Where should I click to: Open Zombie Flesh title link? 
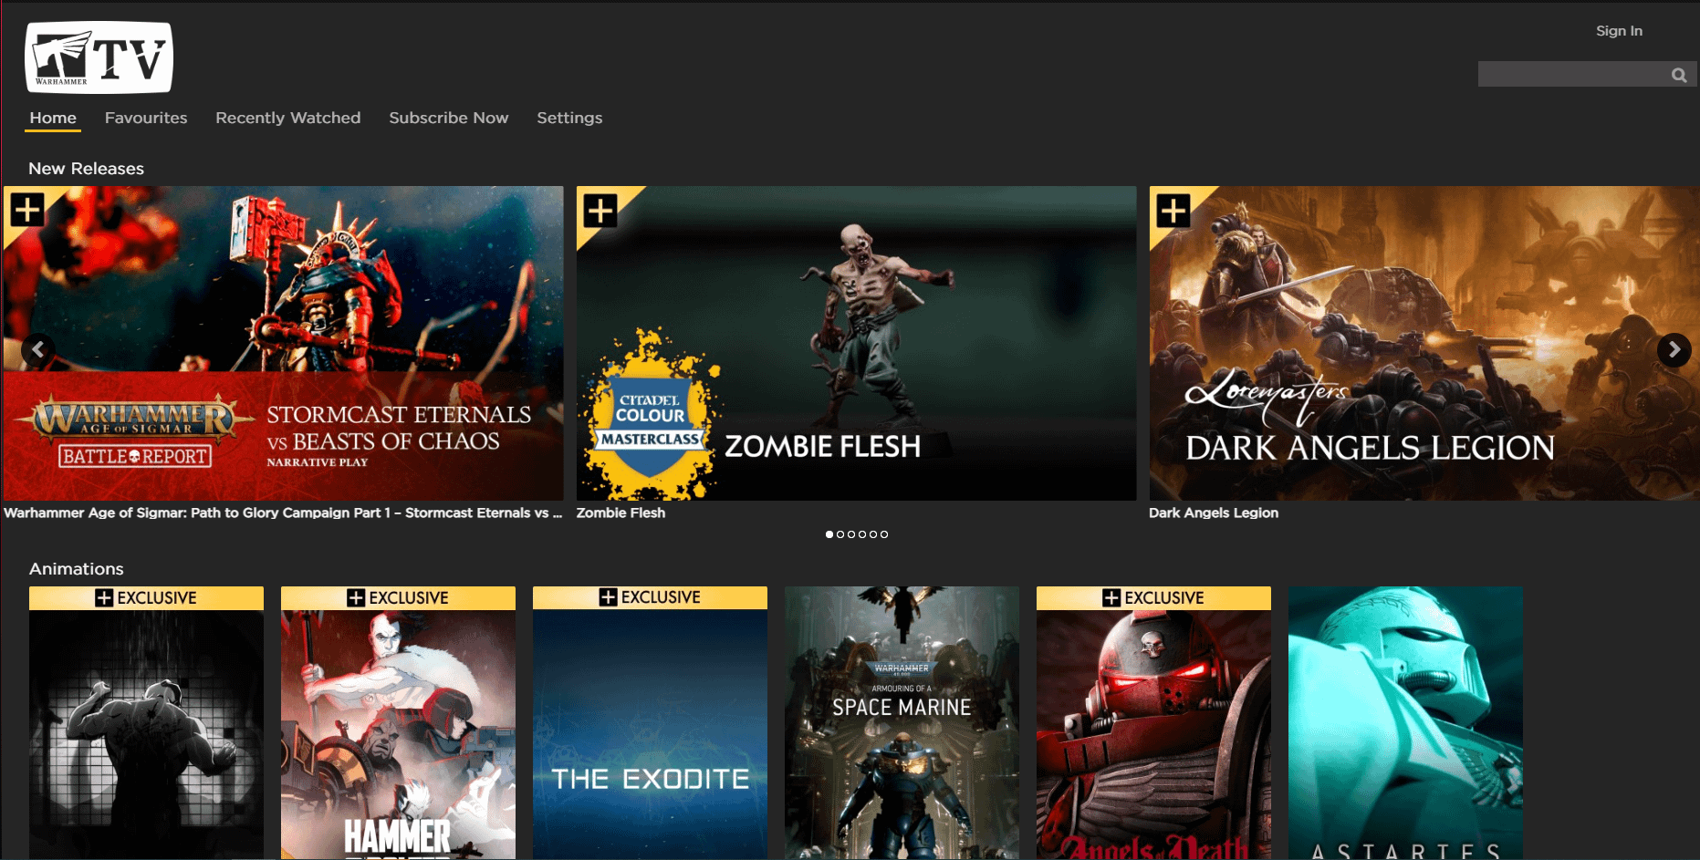point(621,513)
